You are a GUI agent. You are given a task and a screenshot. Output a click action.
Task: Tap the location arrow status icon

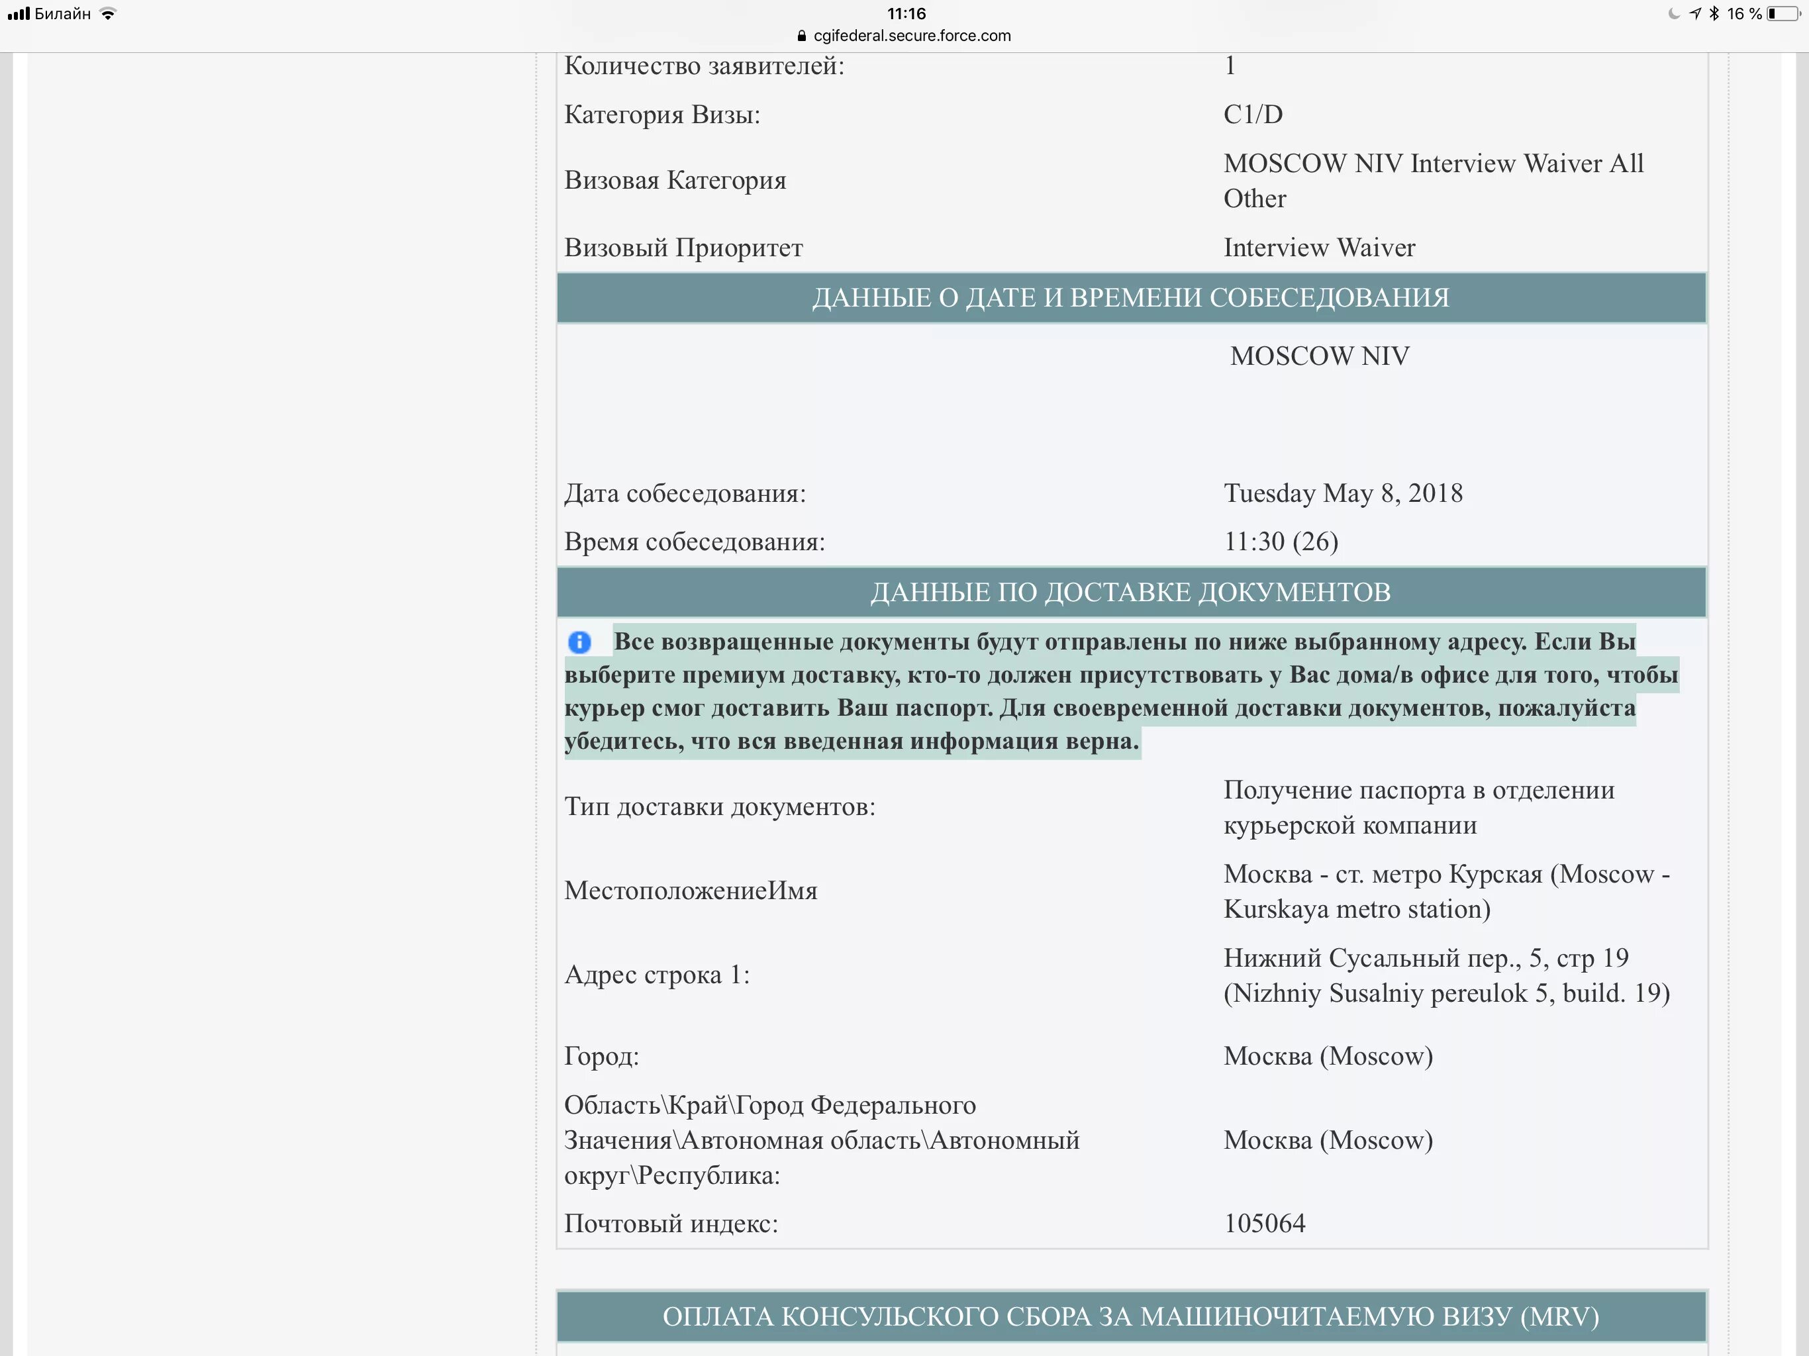coord(1695,13)
